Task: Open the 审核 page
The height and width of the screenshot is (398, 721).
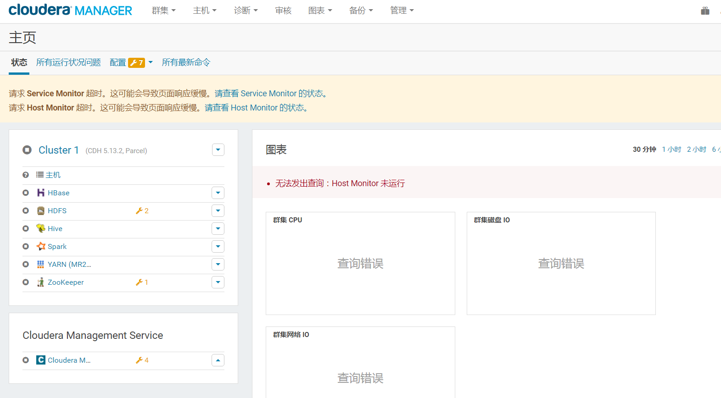Action: [283, 11]
